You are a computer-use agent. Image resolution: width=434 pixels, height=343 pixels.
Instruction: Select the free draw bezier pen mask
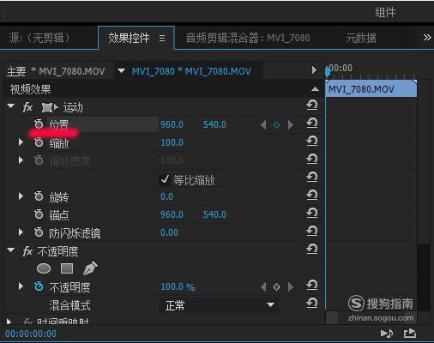(90, 268)
